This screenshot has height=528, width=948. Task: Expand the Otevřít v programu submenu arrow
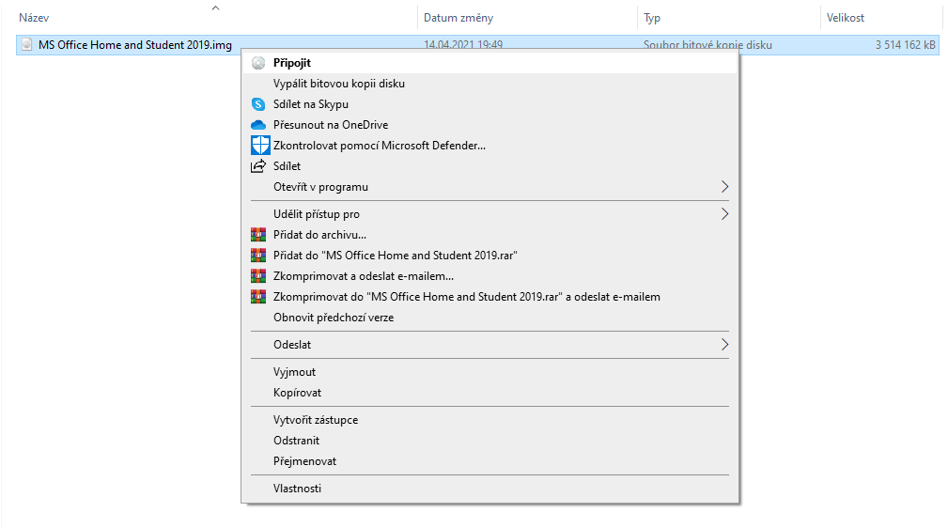pos(724,187)
